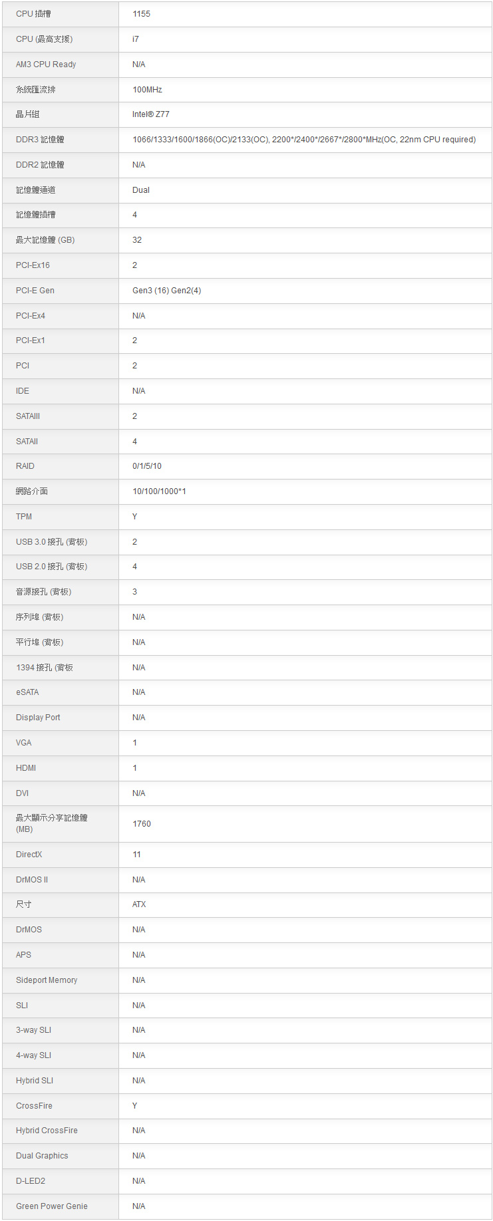
Task: Select the DirectX row label
Action: click(29, 855)
